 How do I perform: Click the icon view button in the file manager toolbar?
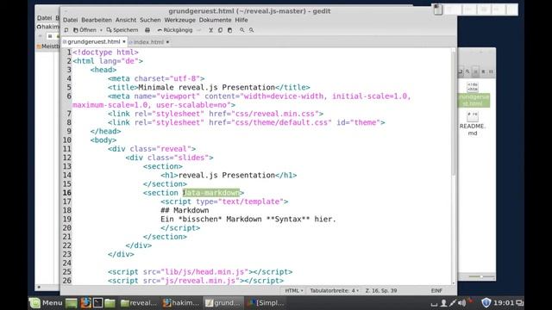[475, 71]
